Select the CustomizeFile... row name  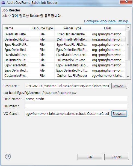[16, 76]
